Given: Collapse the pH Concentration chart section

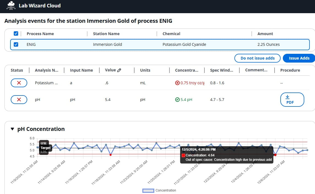Looking at the screenshot, I should pos(12,129).
